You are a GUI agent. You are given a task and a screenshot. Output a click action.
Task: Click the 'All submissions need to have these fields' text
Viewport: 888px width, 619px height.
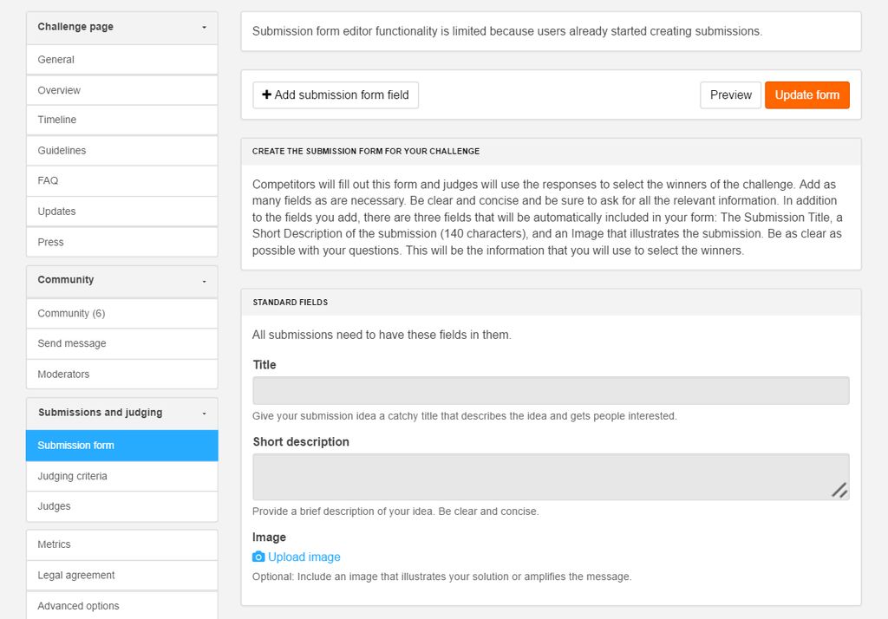(382, 335)
